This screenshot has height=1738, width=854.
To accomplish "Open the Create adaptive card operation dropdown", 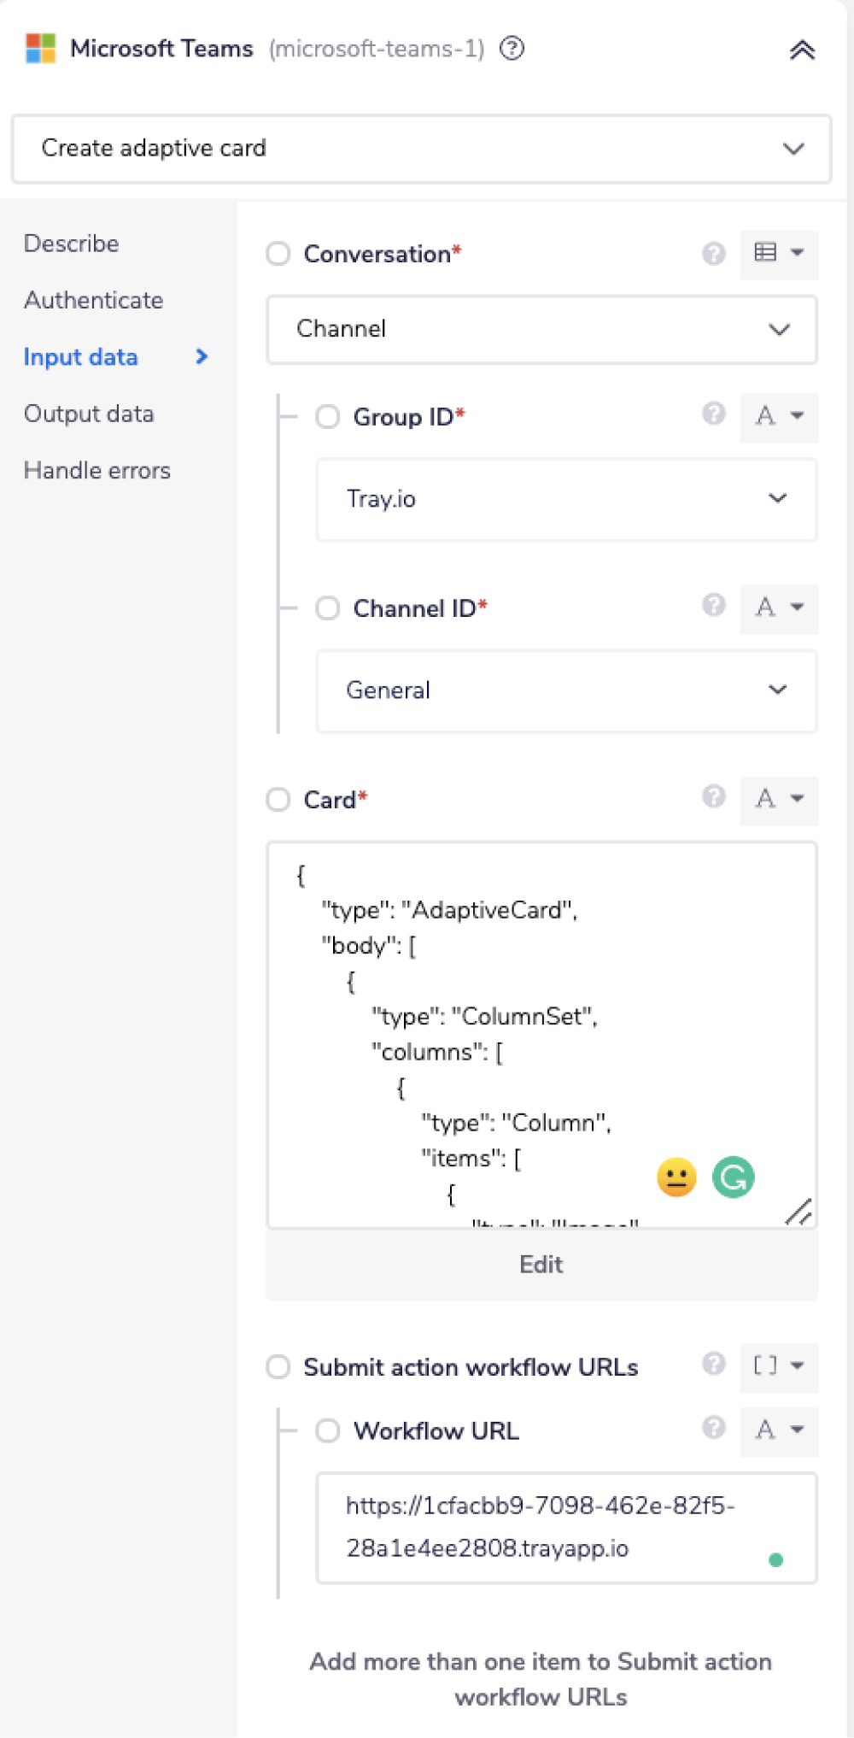I will point(420,149).
